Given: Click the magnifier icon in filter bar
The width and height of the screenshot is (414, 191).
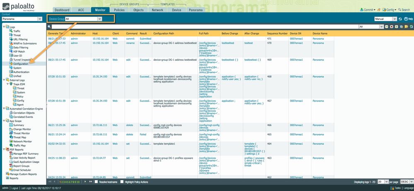Looking at the screenshot, I should [x=49, y=26].
